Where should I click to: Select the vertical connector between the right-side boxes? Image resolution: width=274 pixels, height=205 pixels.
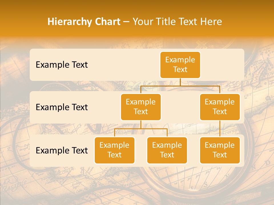(x=220, y=128)
